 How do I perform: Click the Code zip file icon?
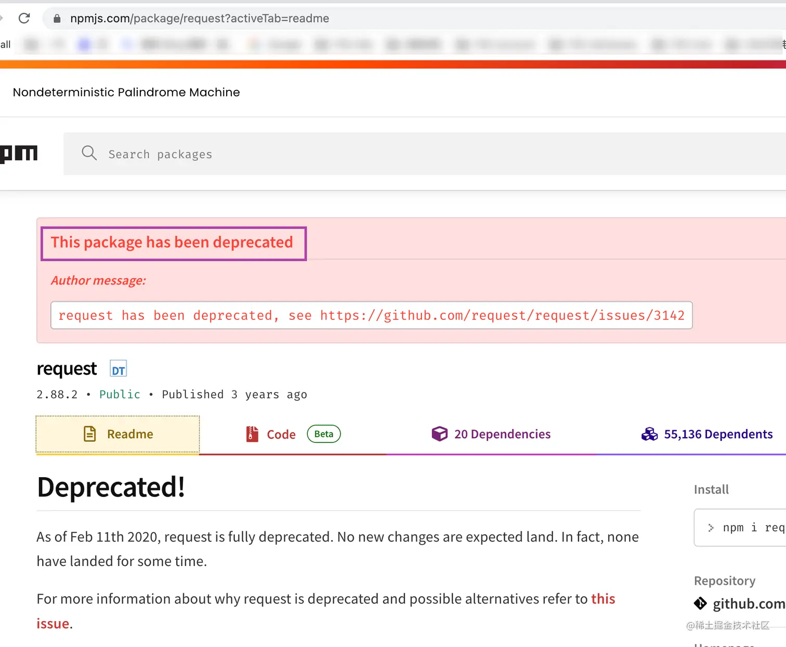click(252, 434)
